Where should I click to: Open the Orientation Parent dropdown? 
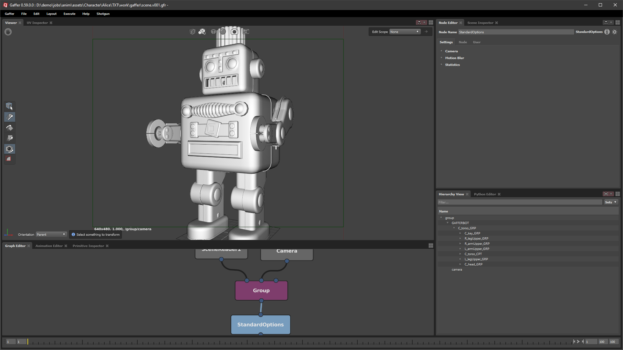coord(51,234)
